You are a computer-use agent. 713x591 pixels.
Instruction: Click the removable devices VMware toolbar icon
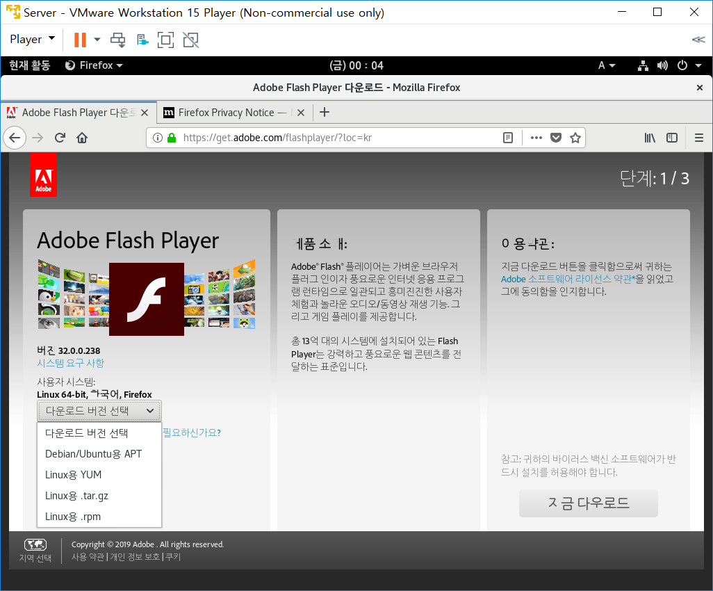click(142, 40)
